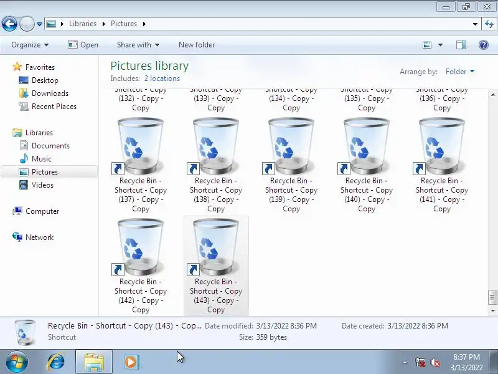
Task: Launch Internet Explorer from the taskbar
Action: [x=56, y=362]
